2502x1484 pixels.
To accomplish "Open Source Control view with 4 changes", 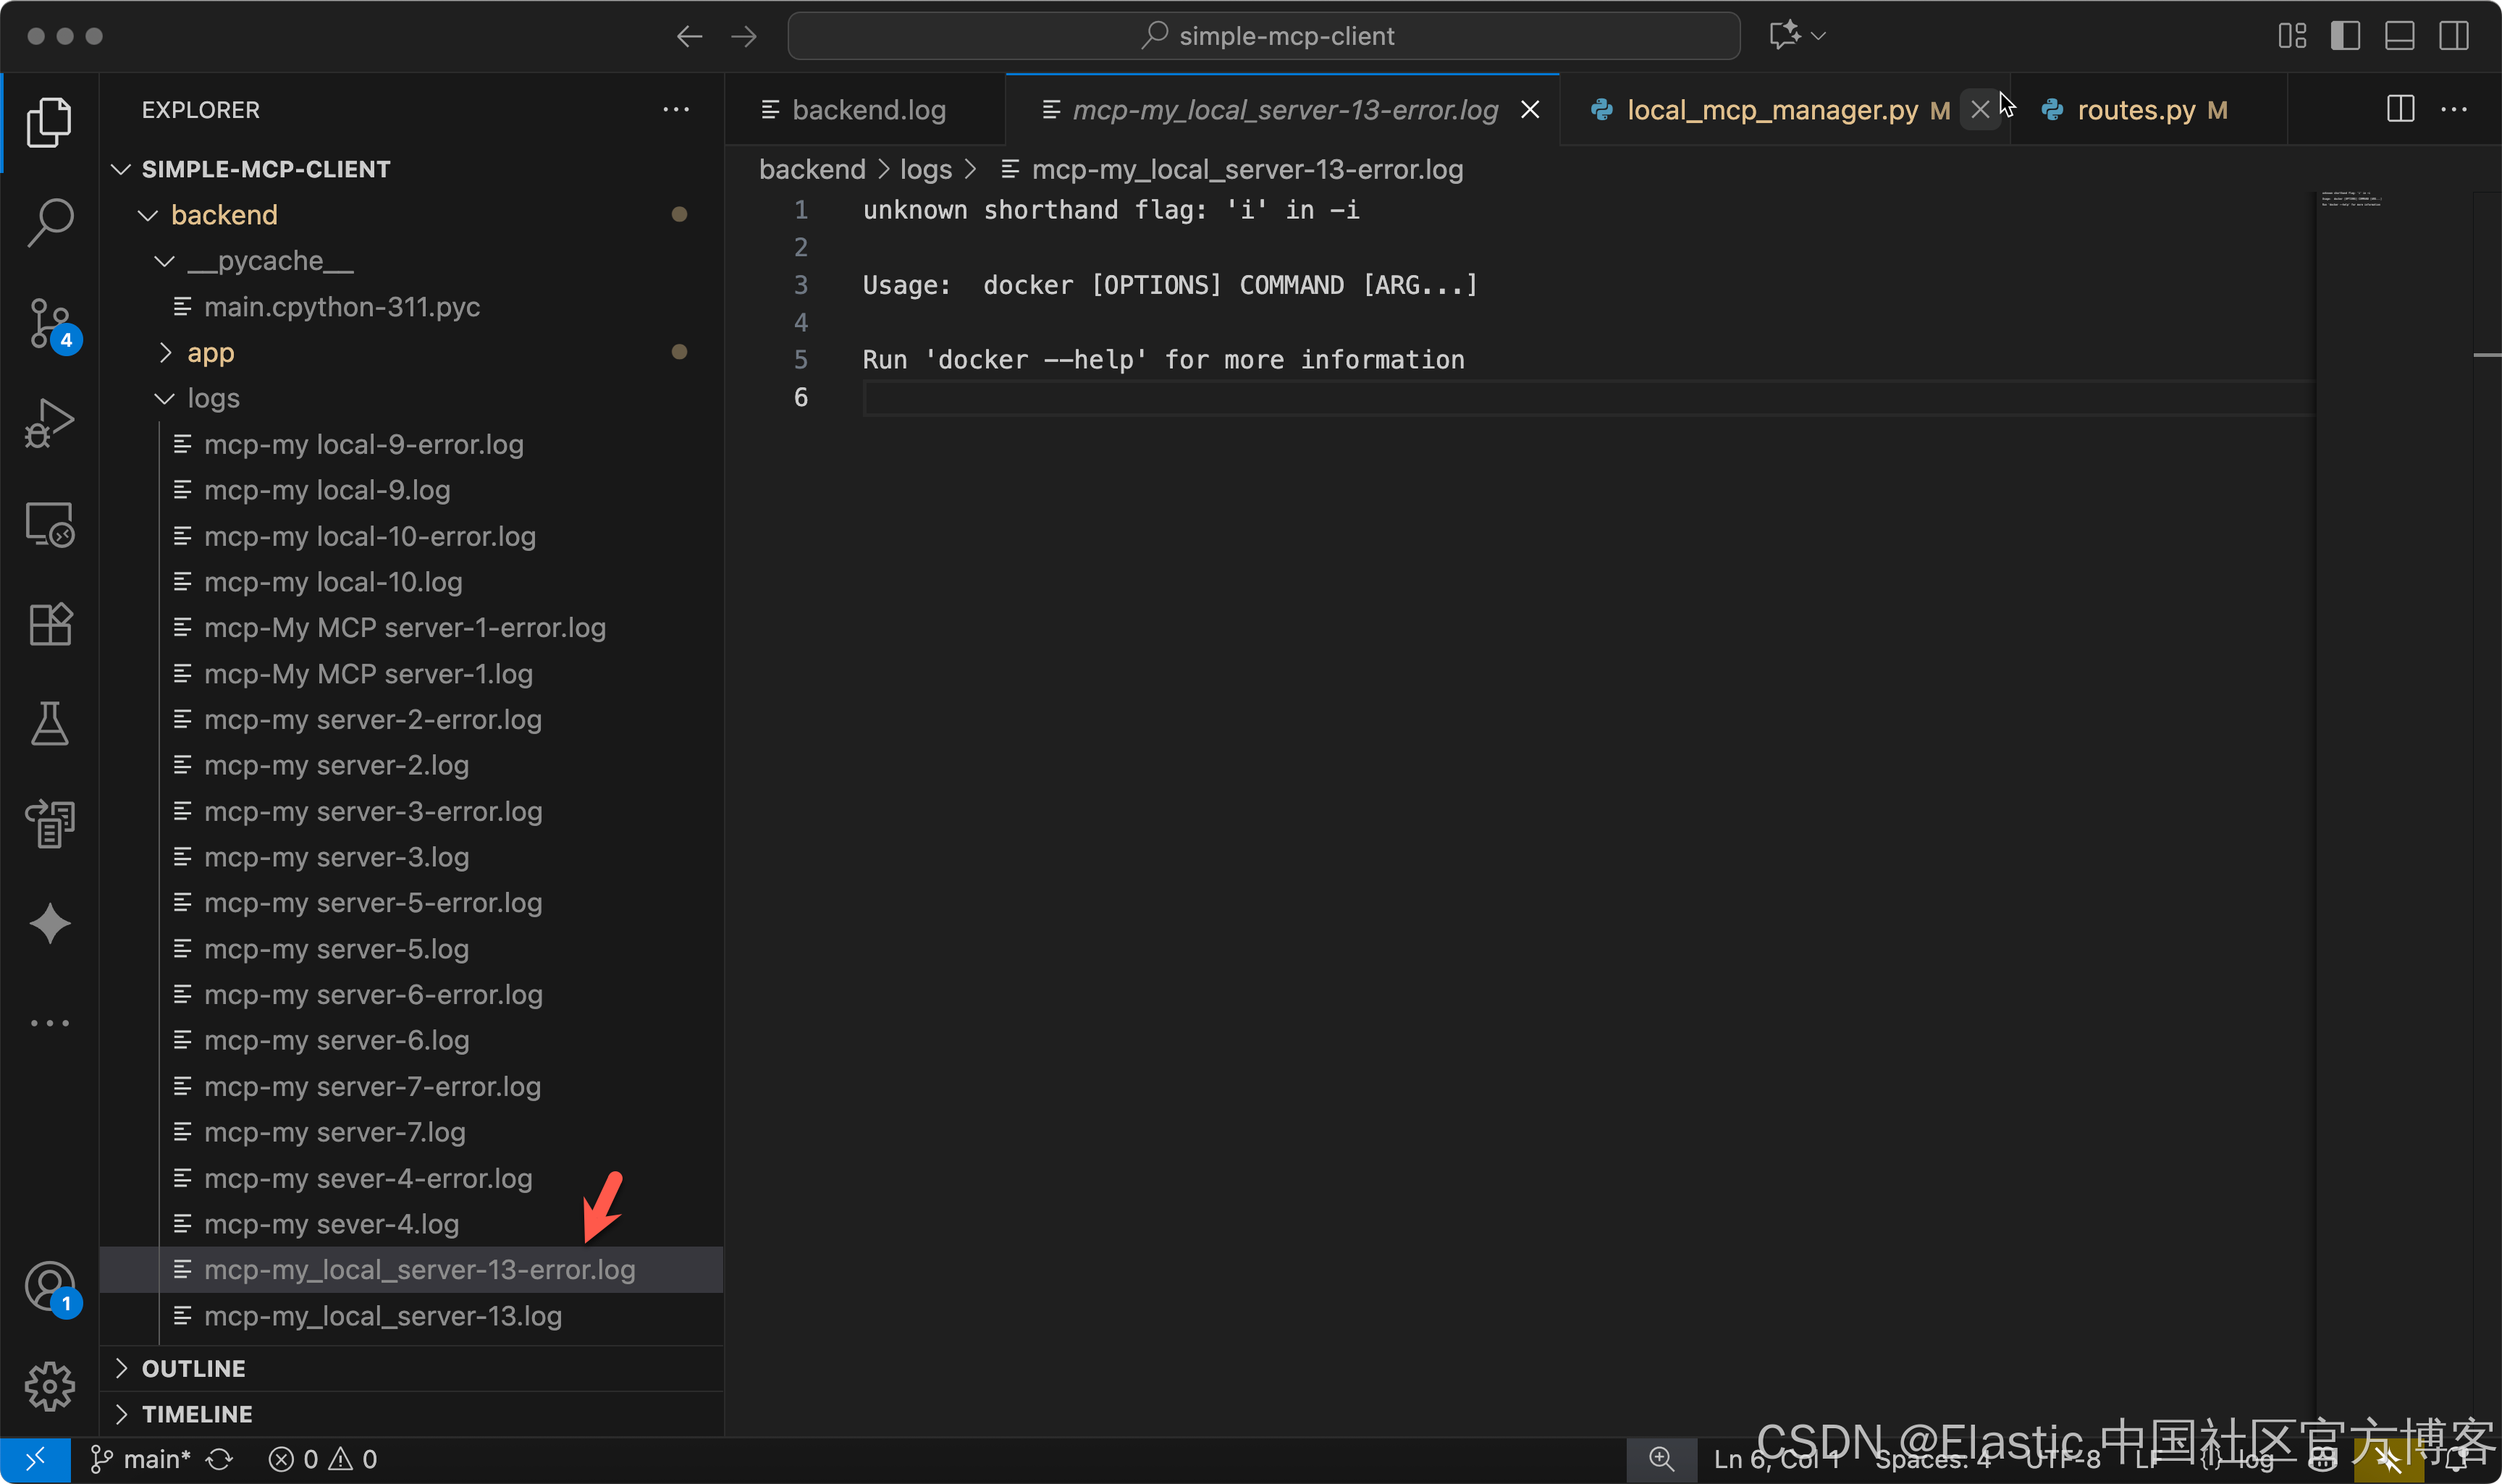I will tap(49, 323).
